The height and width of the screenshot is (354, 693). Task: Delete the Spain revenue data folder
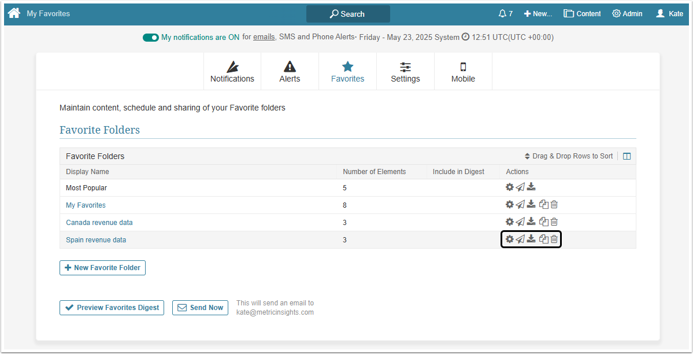554,239
